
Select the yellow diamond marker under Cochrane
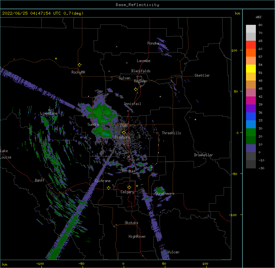coord(108,188)
